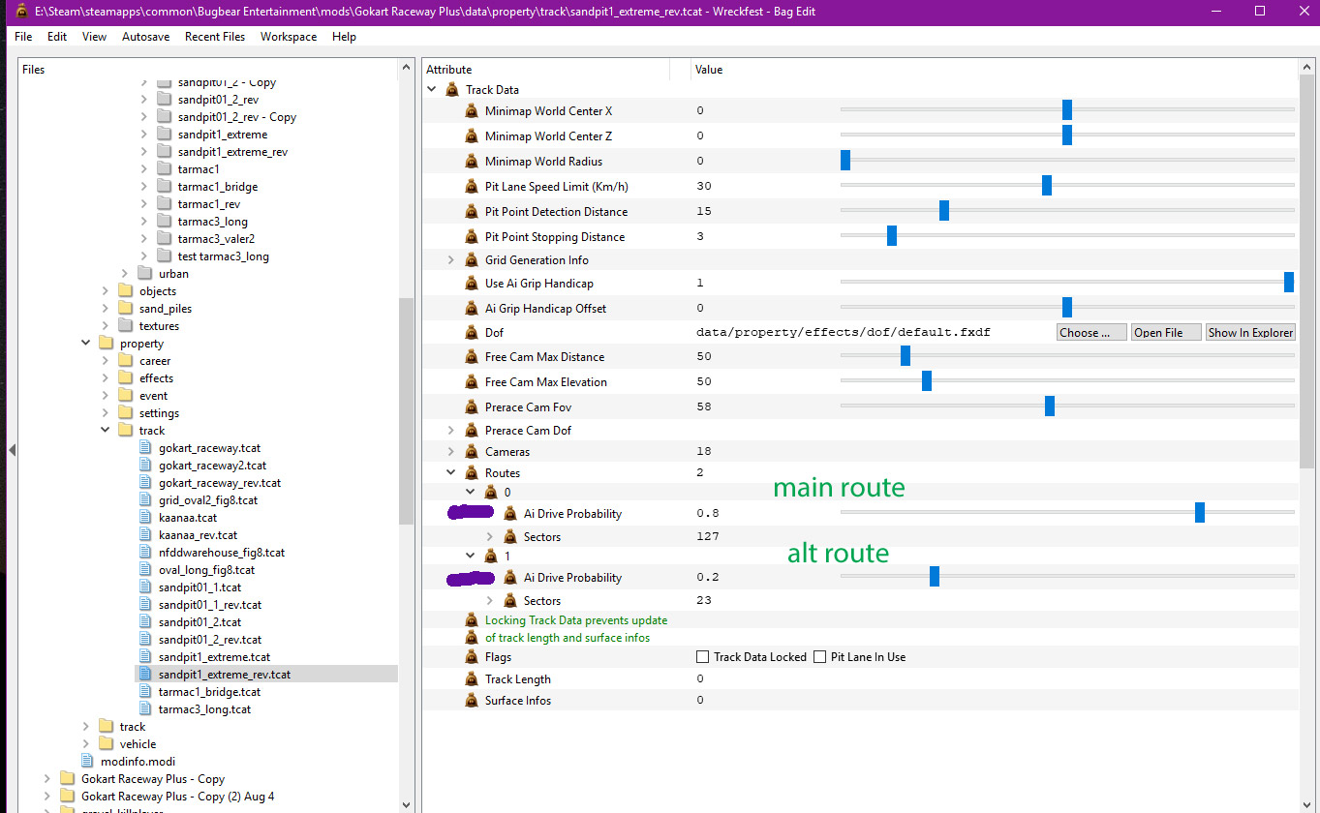Expand Grid Generation Info
Image resolution: width=1320 pixels, height=813 pixels.
[x=450, y=260]
